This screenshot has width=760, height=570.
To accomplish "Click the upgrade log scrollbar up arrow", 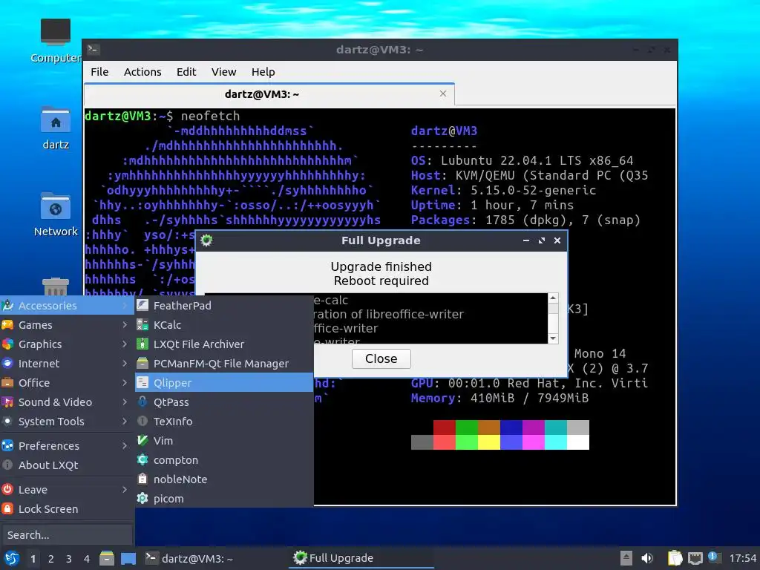I will pyautogui.click(x=553, y=298).
